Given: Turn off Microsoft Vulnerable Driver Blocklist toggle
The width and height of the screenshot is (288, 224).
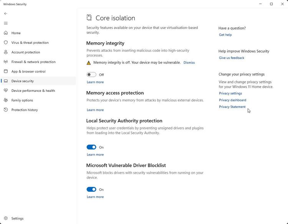Looking at the screenshot, I should tap(91, 189).
